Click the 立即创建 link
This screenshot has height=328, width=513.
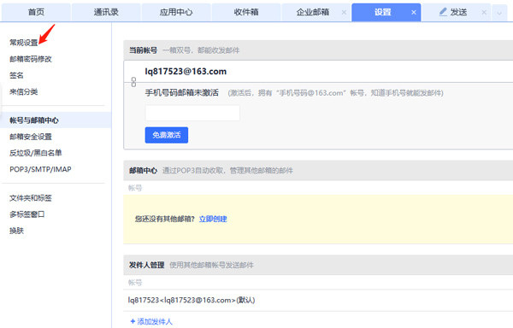coord(213,219)
